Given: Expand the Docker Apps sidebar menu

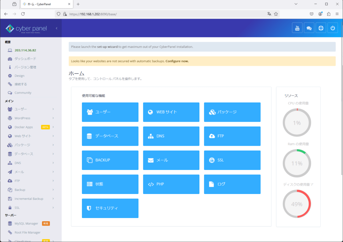Looking at the screenshot, I should click(x=30, y=127).
